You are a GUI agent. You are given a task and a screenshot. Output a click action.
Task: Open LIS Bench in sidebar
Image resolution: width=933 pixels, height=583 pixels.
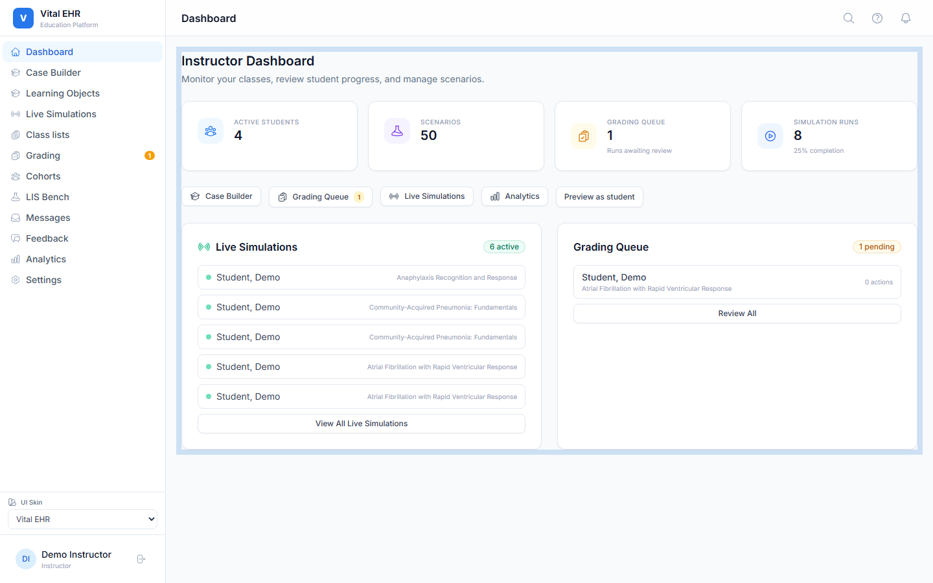[82, 197]
